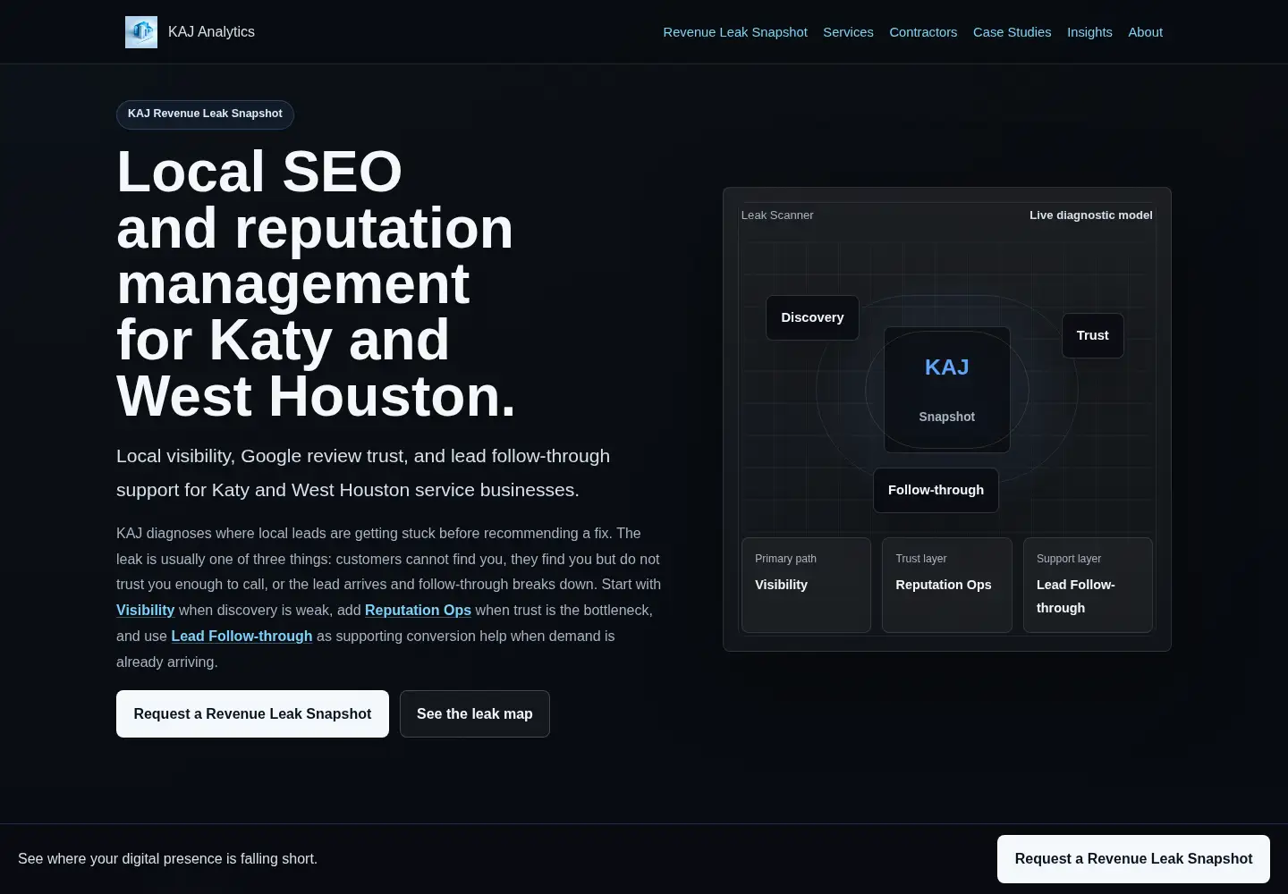Click the See the leak map button

click(x=475, y=713)
